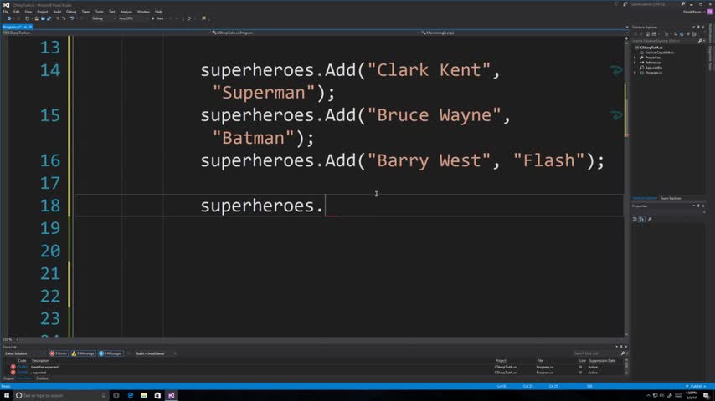Viewport: 715px width, 401px height.
Task: Click the line 14 word-wrap glyph
Action: [x=616, y=70]
